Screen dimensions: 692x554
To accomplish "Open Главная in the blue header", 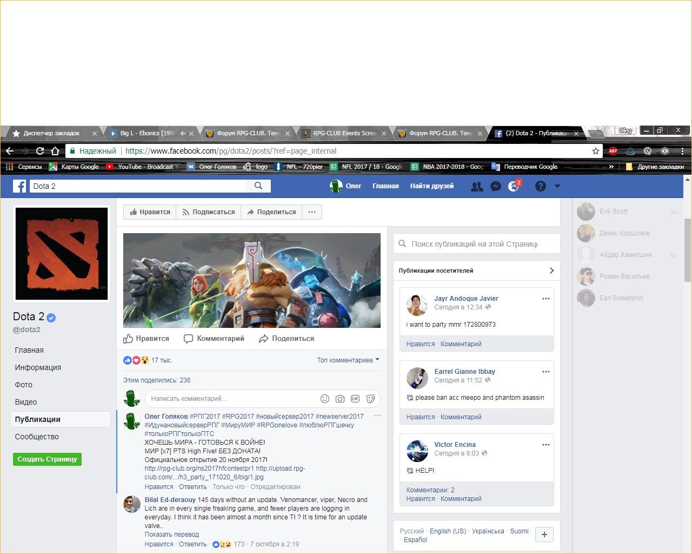I will pos(385,186).
